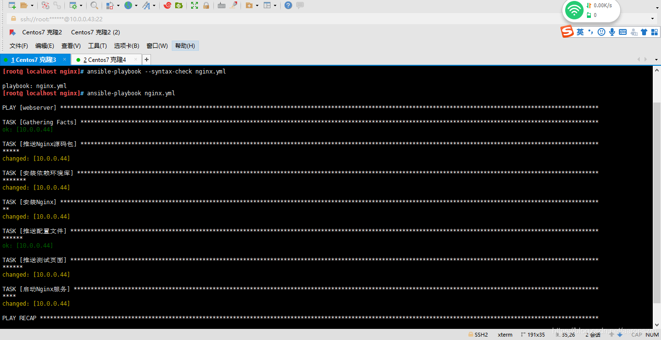The height and width of the screenshot is (340, 661).
Task: Click the Highlight pen toolbar icon
Action: tap(233, 5)
